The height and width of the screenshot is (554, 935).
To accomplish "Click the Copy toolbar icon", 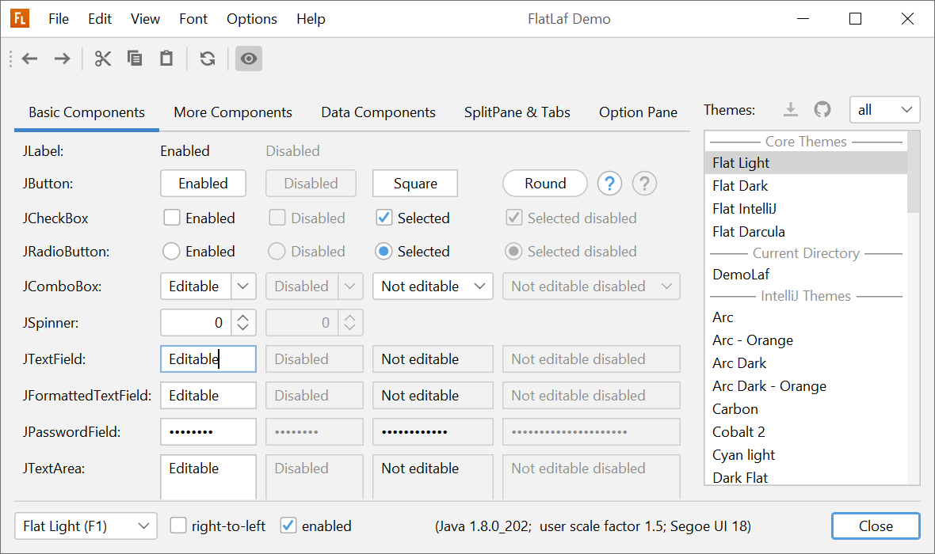I will point(135,59).
